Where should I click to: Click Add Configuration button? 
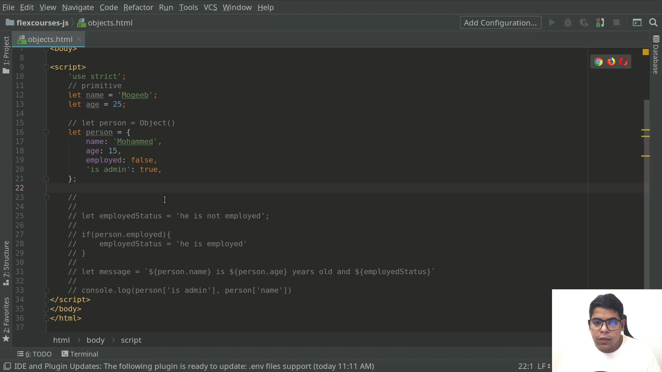[x=501, y=23]
